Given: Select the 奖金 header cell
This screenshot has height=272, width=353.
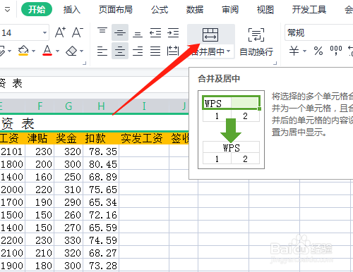Looking at the screenshot, I should tap(68, 138).
